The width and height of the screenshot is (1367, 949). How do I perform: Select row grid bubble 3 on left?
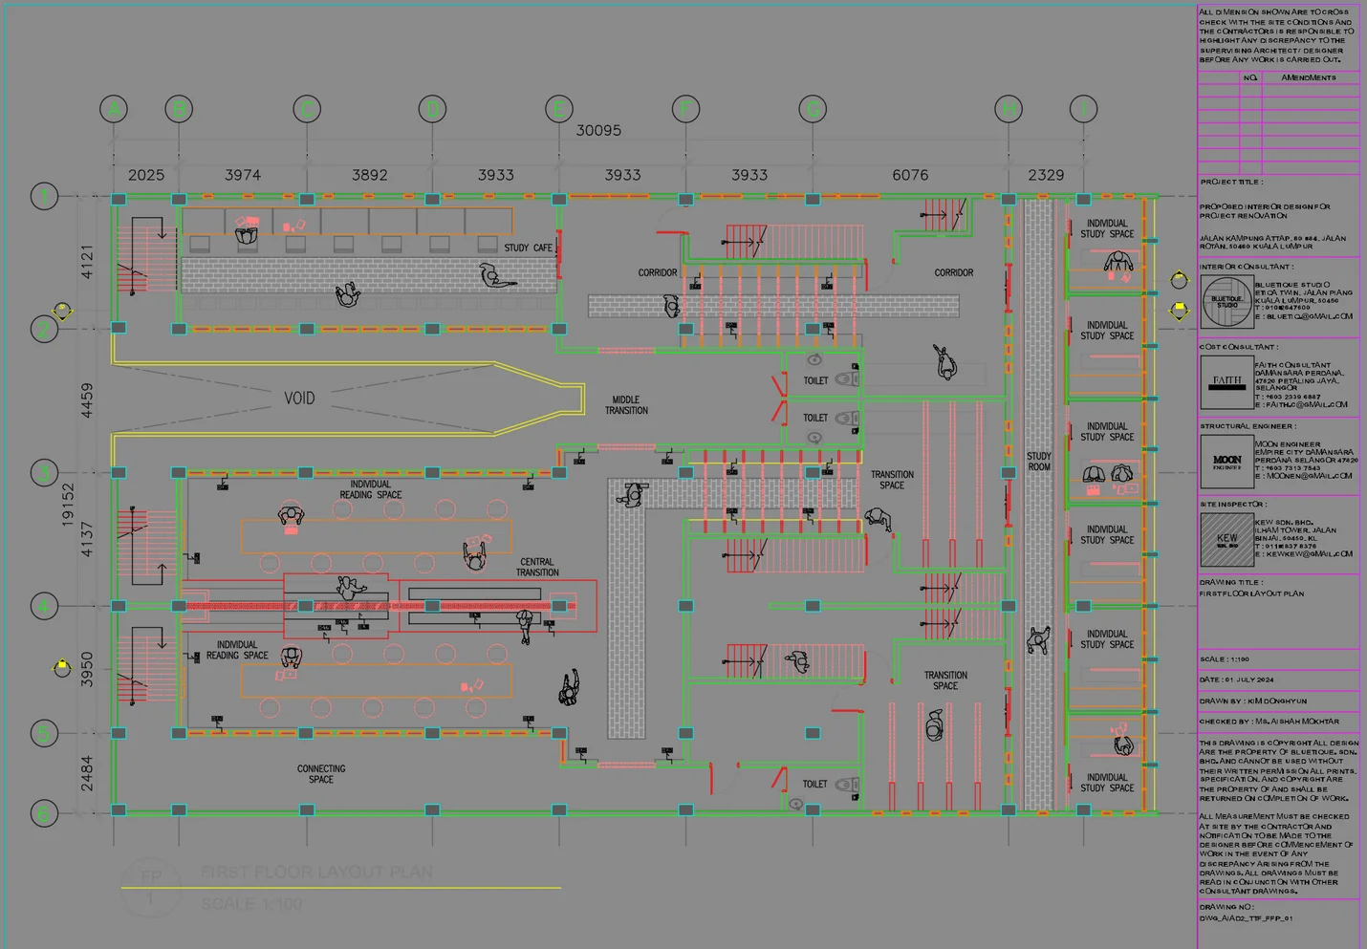(x=44, y=472)
